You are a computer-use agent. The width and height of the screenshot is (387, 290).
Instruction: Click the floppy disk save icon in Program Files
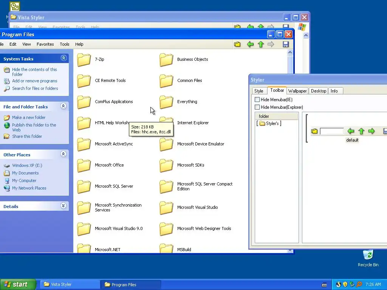[x=286, y=45]
